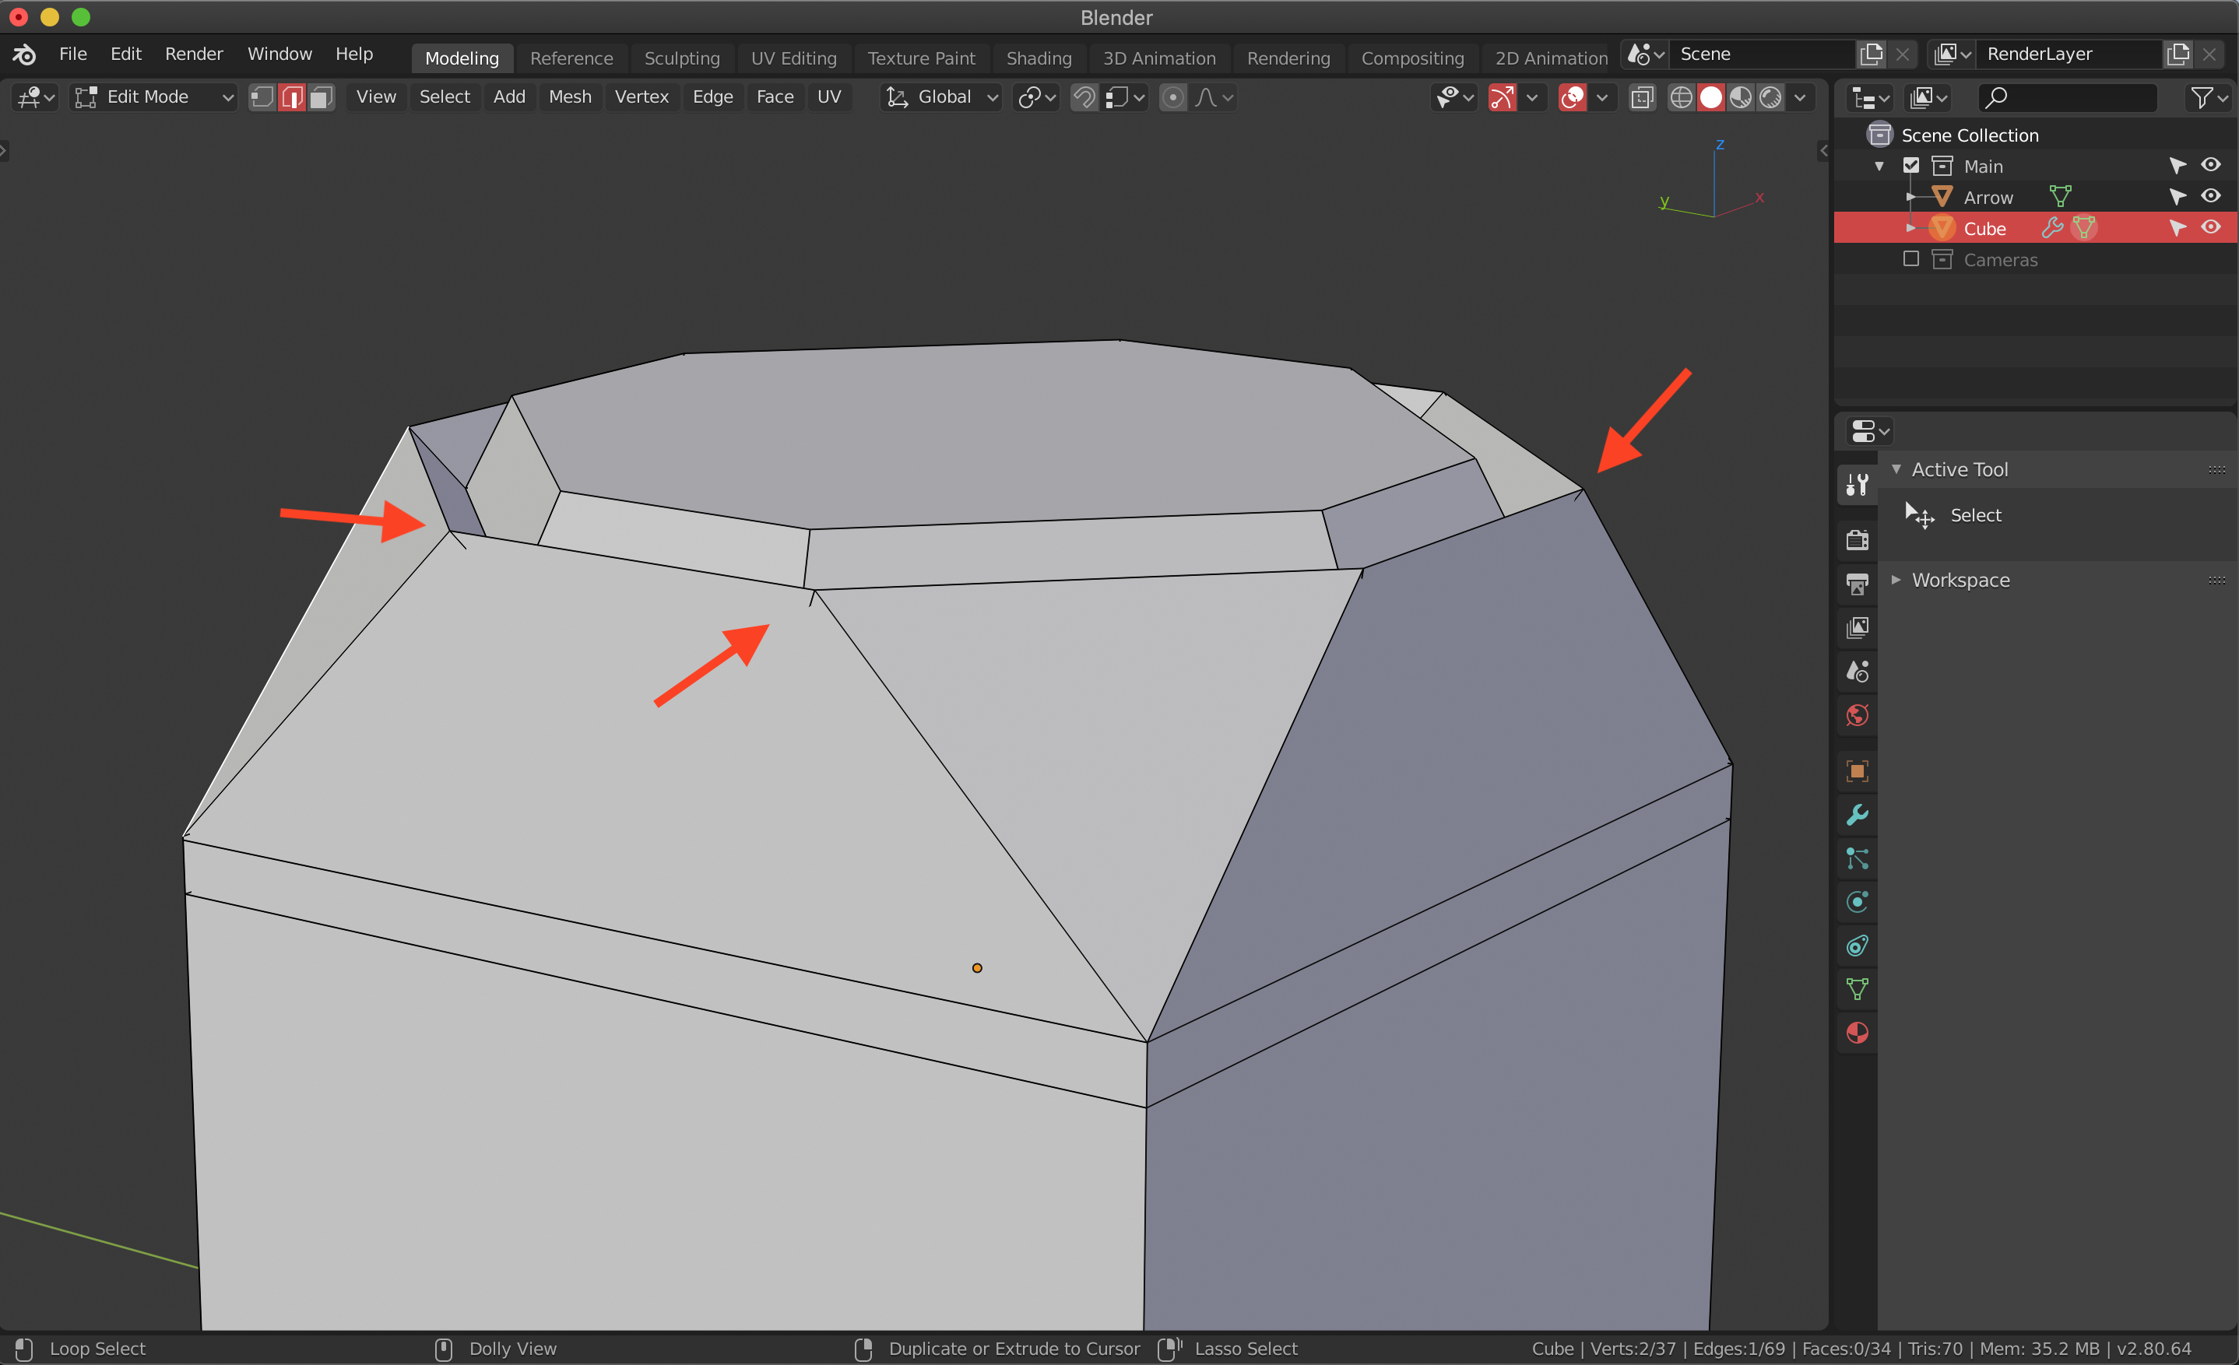Uncheck the Main collection checkbox

(1911, 165)
